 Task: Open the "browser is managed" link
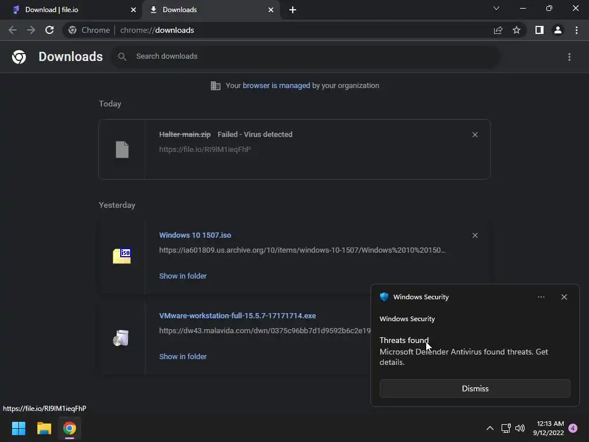277,86
